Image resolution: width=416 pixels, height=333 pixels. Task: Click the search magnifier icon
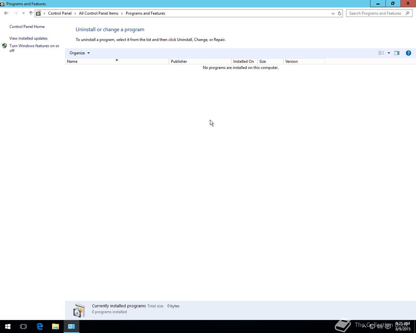(408, 13)
